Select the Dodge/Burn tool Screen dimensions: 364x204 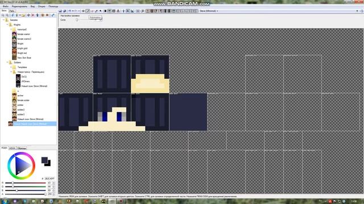tap(100, 11)
